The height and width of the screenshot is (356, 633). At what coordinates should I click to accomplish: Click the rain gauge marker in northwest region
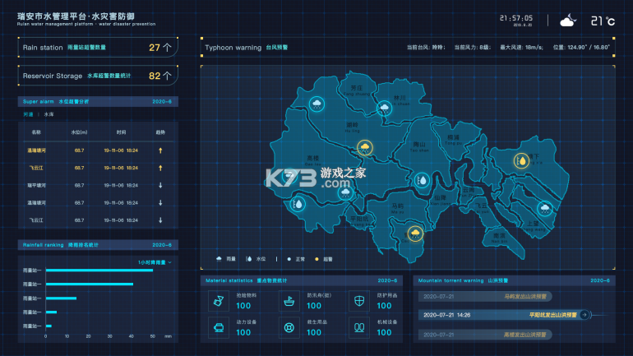click(316, 104)
